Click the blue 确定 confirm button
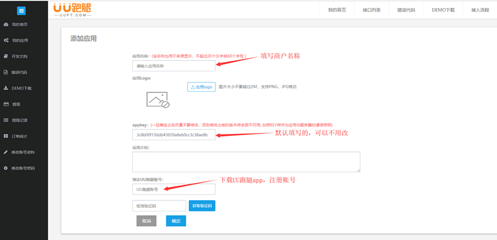The image size is (497, 240). pyautogui.click(x=176, y=221)
